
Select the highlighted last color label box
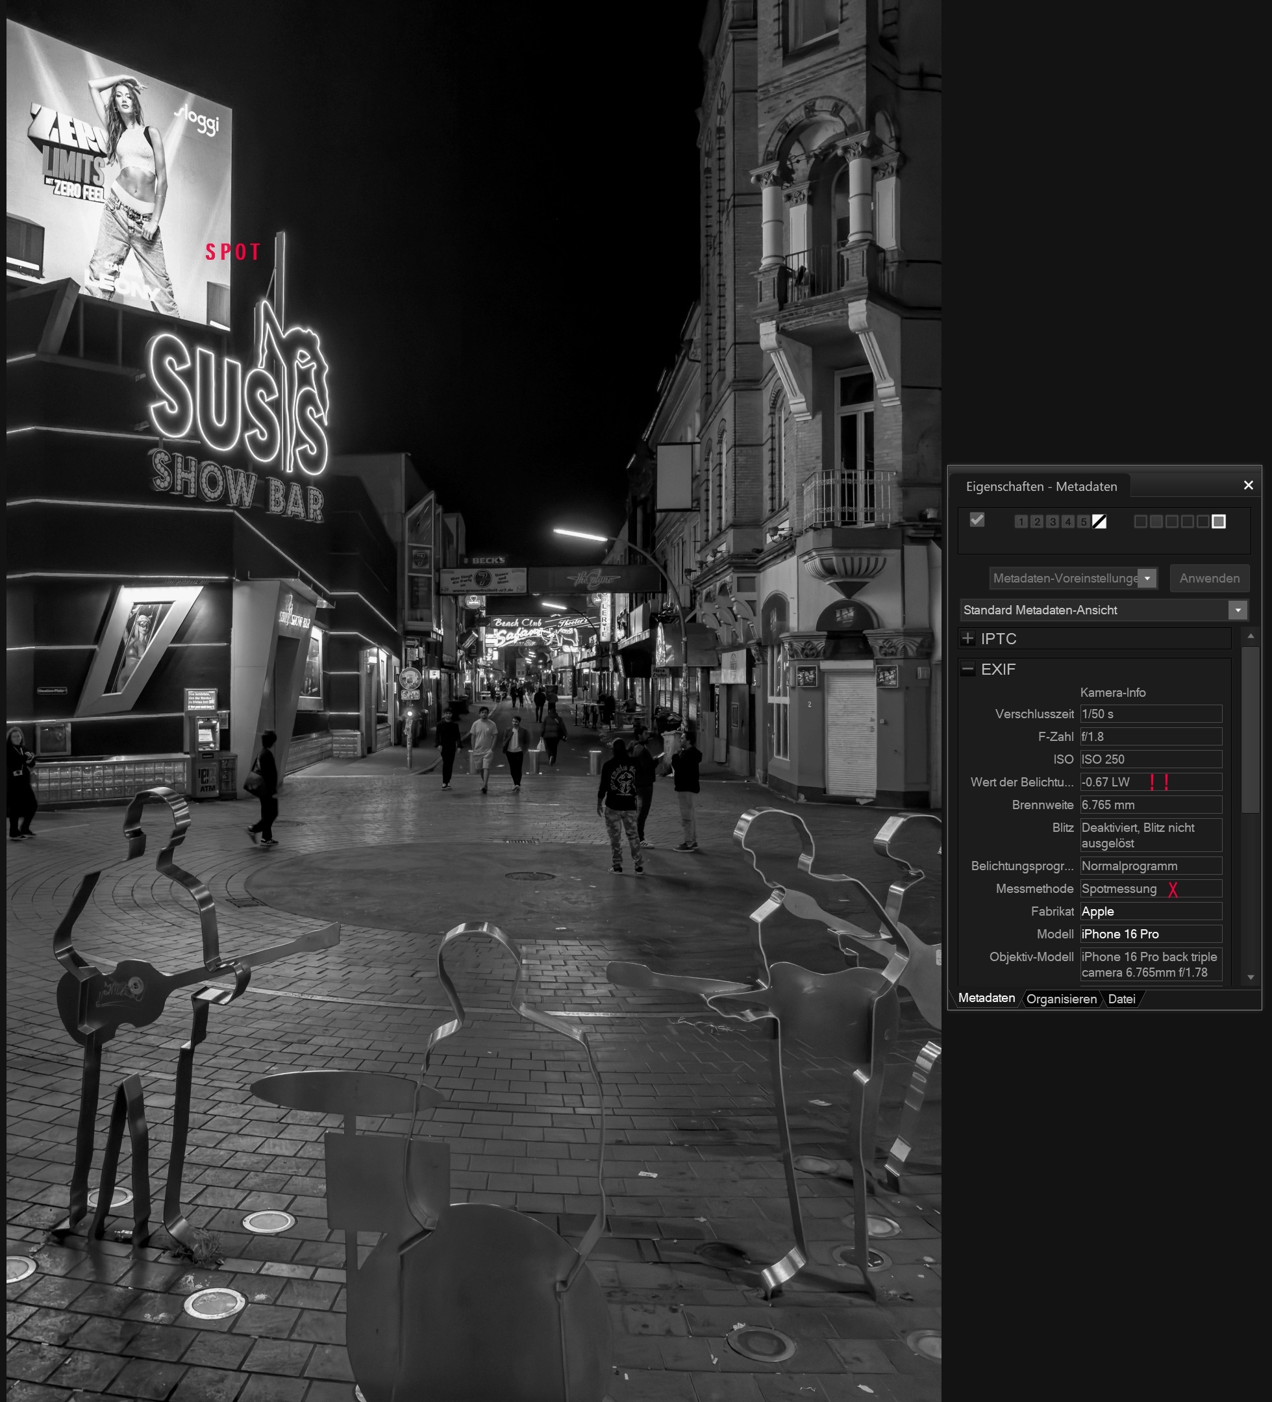[1219, 521]
